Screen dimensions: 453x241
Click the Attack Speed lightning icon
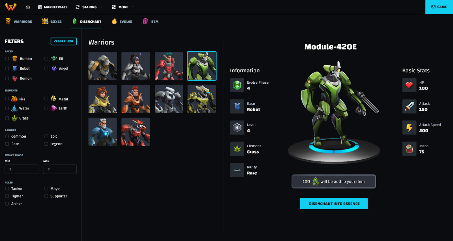[x=409, y=128]
